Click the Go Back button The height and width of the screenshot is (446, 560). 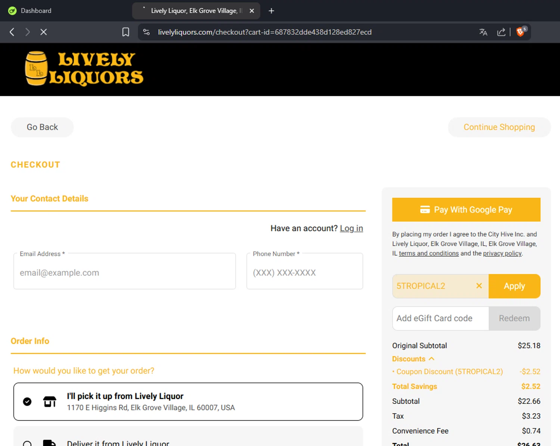tap(42, 127)
